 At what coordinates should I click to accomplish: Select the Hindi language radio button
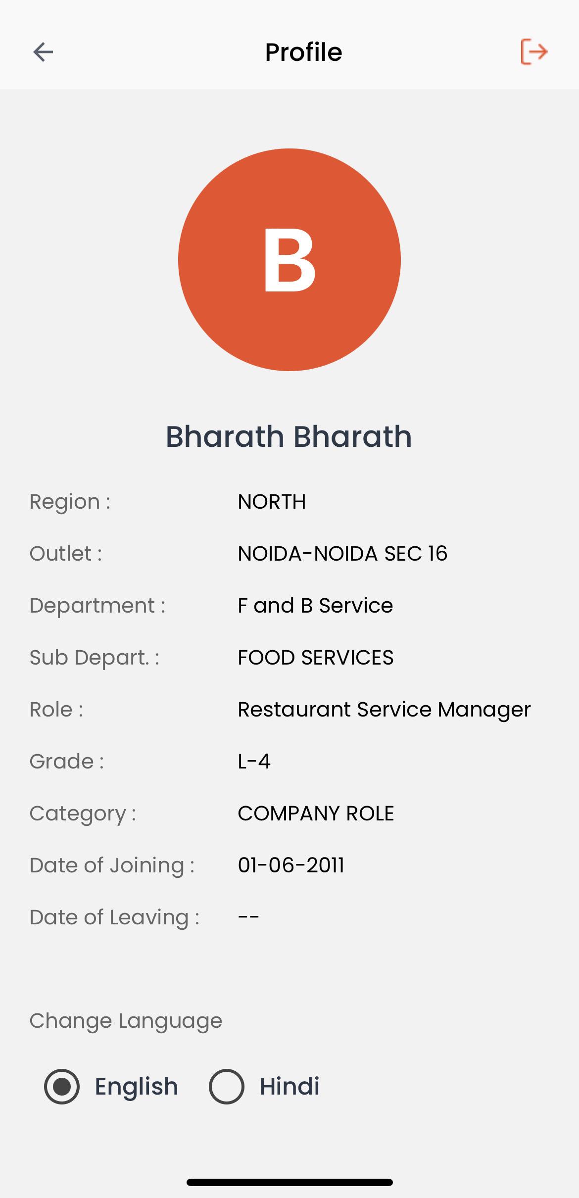click(x=227, y=1087)
